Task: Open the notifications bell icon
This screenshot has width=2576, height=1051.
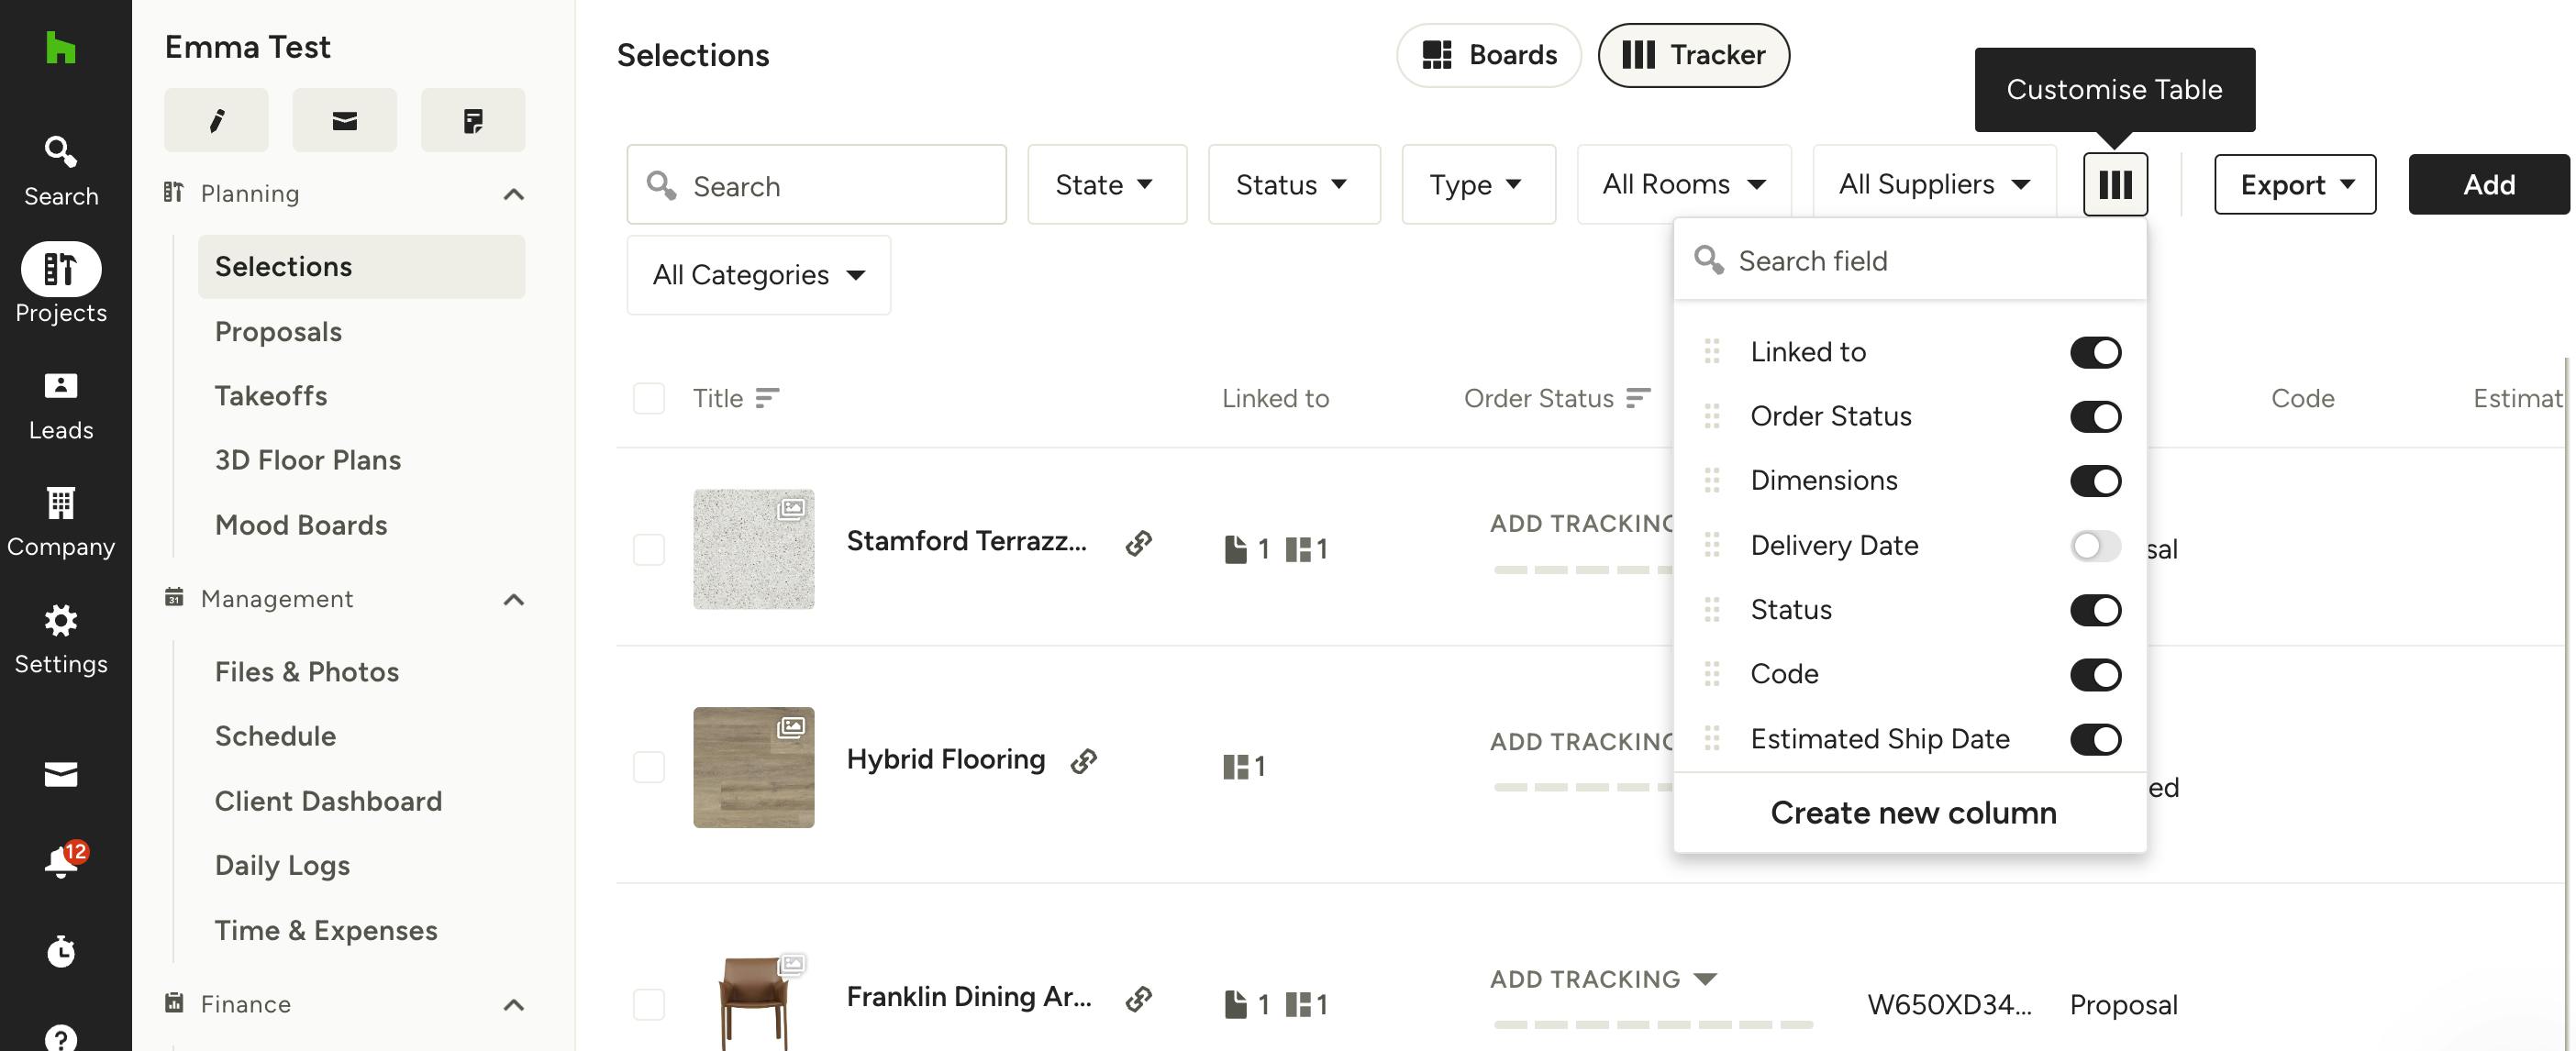Action: click(x=61, y=860)
